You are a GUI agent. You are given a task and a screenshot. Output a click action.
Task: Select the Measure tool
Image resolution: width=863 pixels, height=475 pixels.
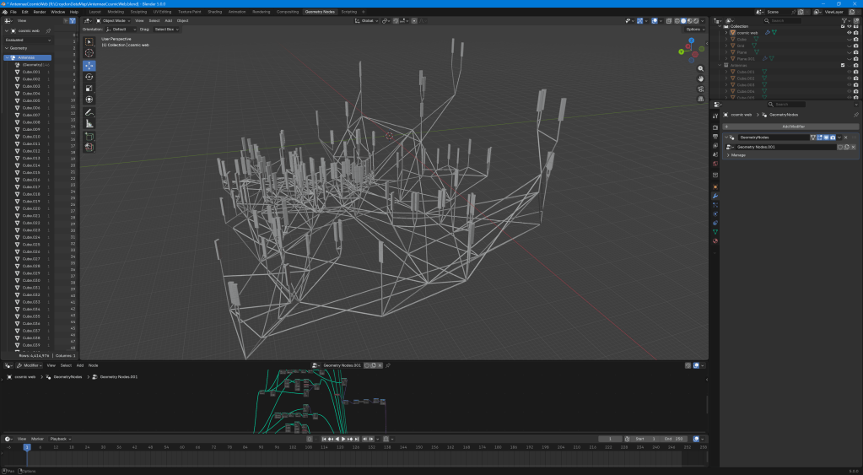[89, 123]
